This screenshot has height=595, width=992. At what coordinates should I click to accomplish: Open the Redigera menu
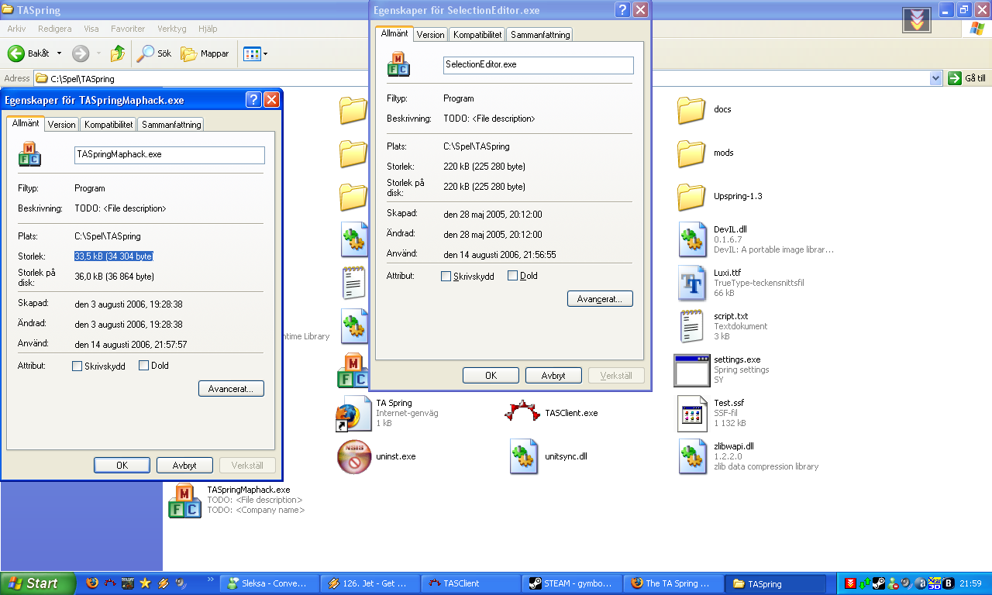(x=54, y=29)
